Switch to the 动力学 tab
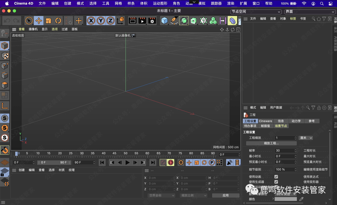 296,121
